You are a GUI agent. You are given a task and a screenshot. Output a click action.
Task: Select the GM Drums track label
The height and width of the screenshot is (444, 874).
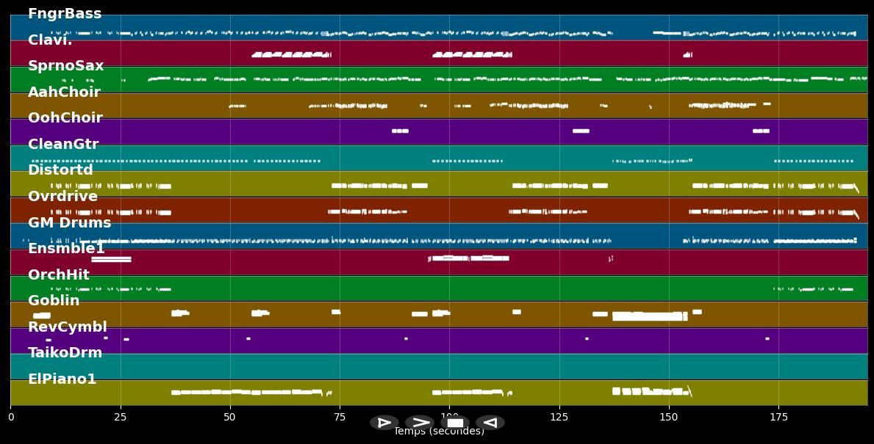70,223
